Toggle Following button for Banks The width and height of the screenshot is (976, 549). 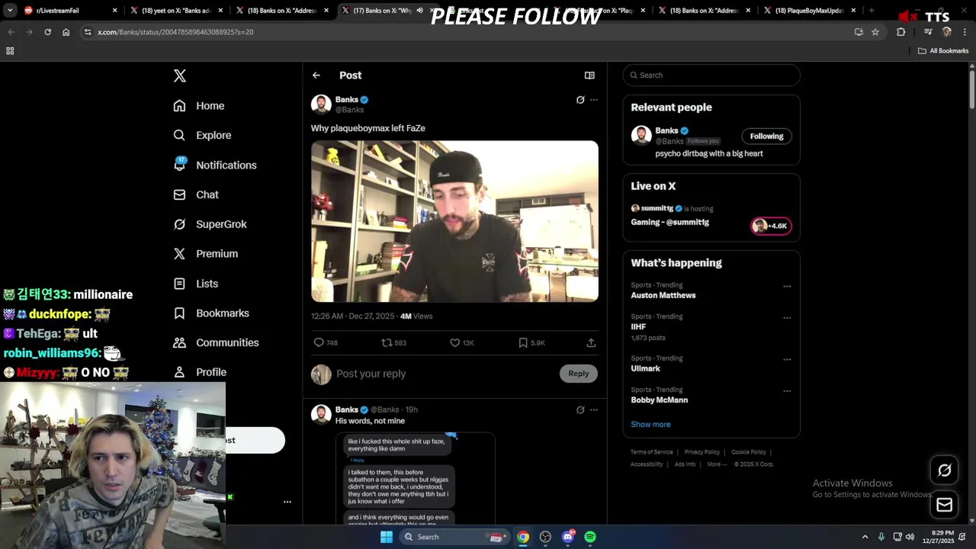[x=766, y=136]
